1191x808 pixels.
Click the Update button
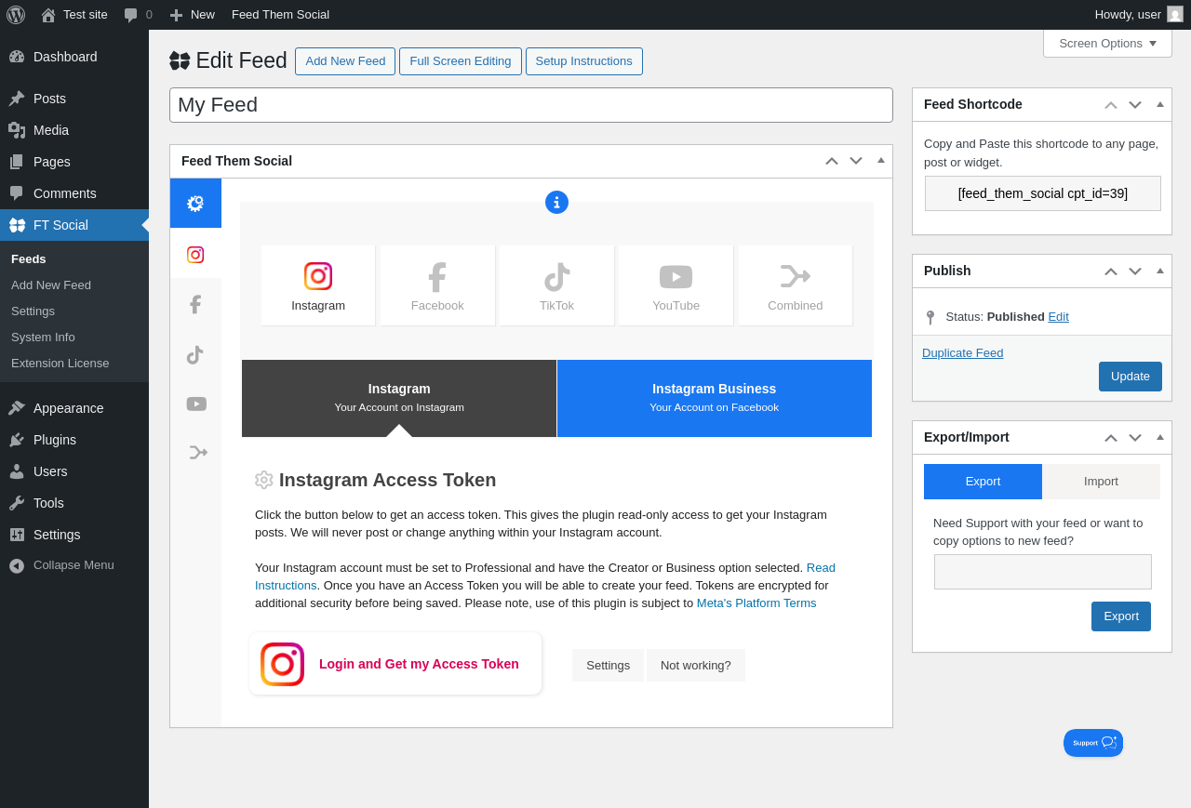point(1131,377)
